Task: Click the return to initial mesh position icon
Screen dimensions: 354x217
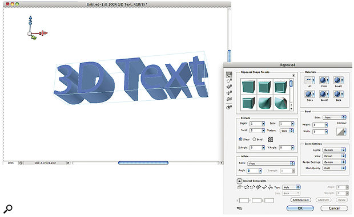Action: click(x=229, y=107)
